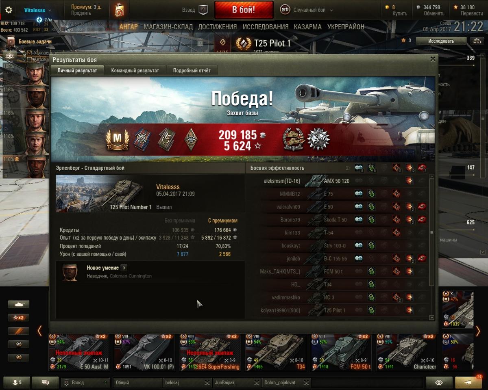Click the Исследовать research button
Viewport: 488px width, 390px height.
441,41
